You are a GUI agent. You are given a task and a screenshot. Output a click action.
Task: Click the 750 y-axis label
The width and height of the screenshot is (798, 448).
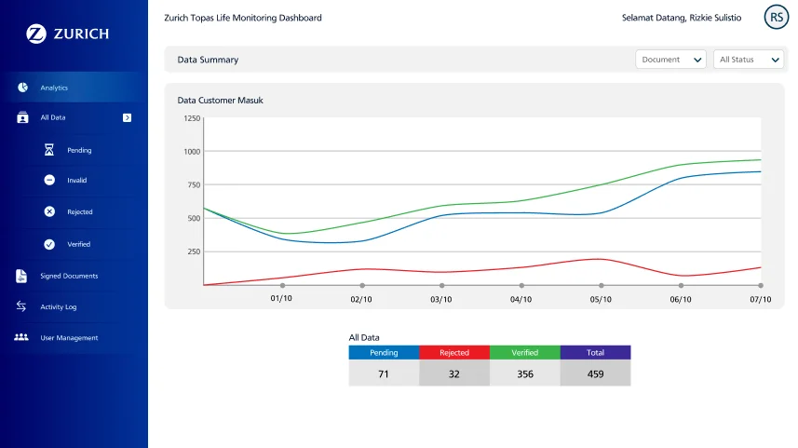(x=194, y=184)
